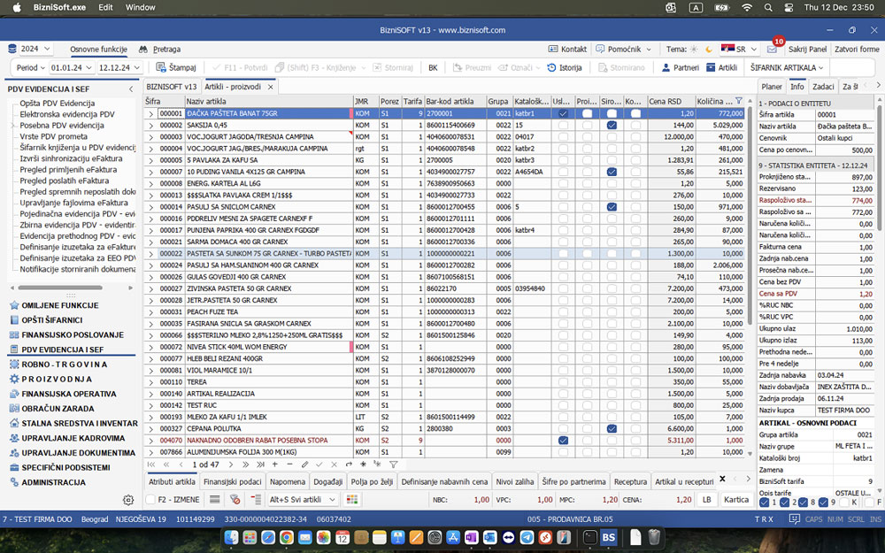Open the settings gear in the left sidebar

click(x=128, y=500)
